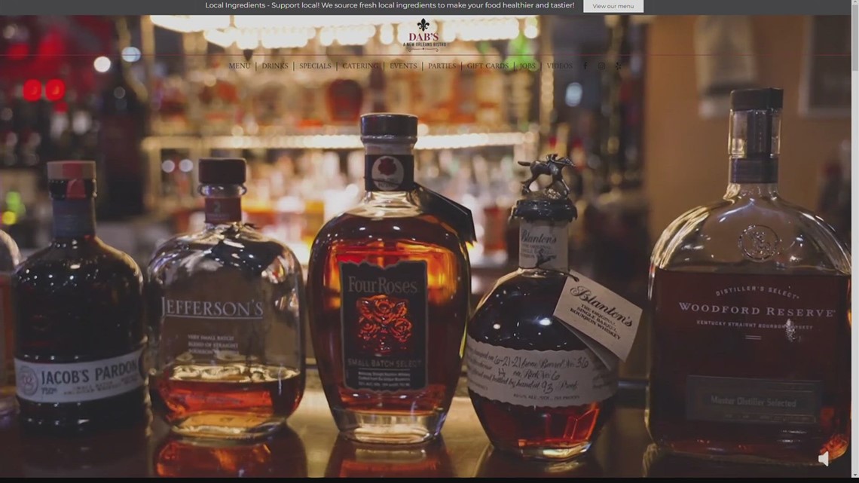The image size is (859, 483).
Task: Go home via the Dab's bistro logo
Action: [423, 35]
